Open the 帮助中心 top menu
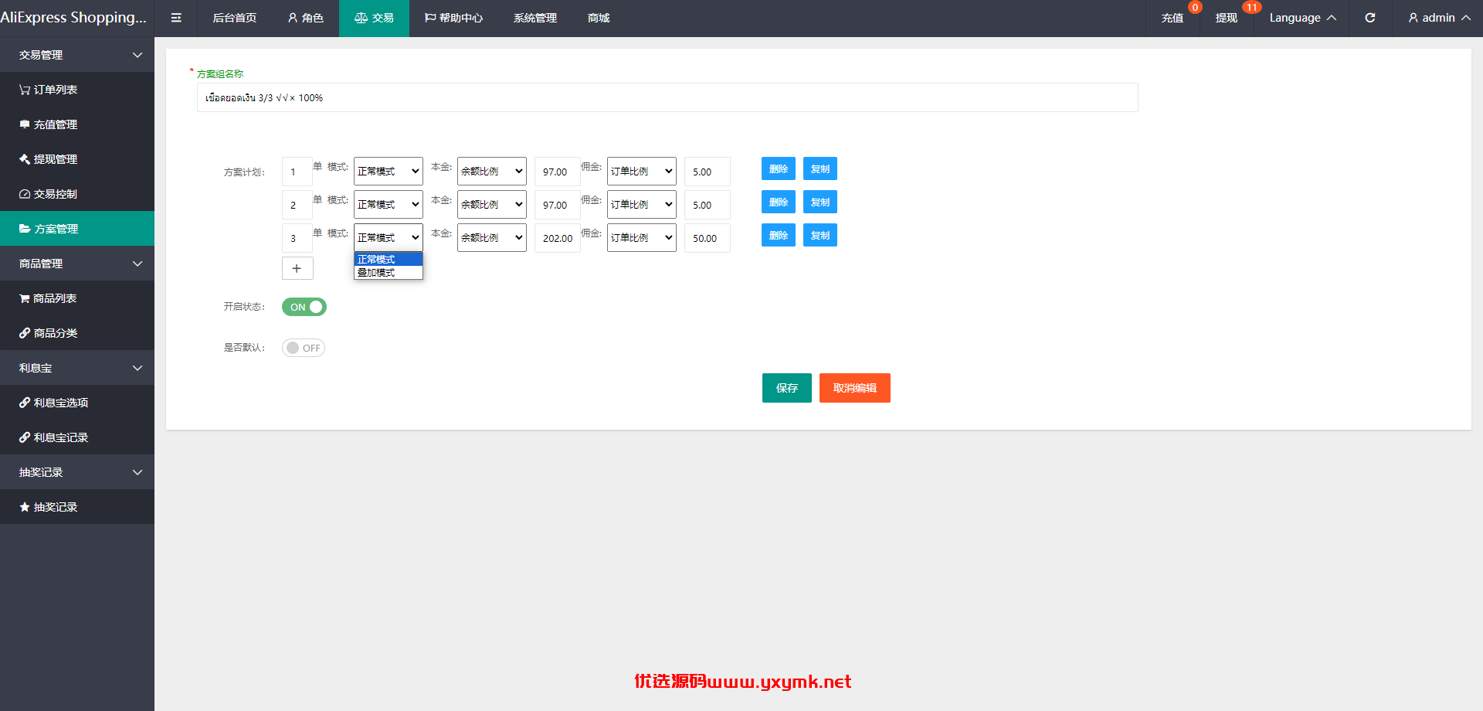Screen dimensions: 1483x711 (x=453, y=18)
